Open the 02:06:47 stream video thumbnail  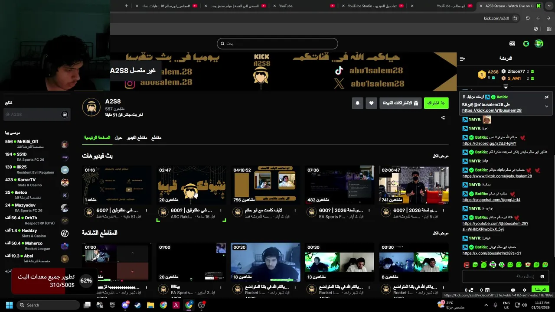[414, 185]
